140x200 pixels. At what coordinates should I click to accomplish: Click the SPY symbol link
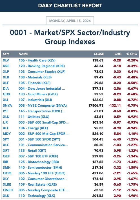coord(6,139)
